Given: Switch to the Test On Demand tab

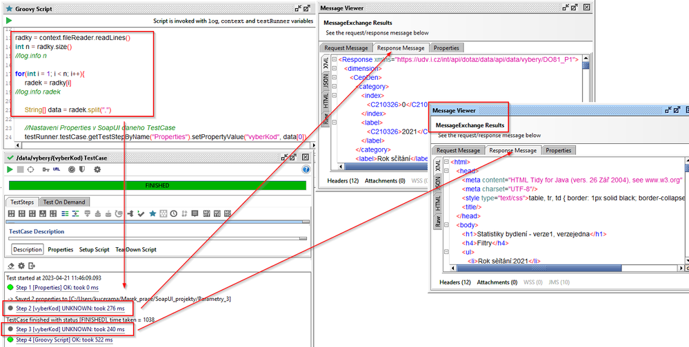Looking at the screenshot, I should point(65,202).
